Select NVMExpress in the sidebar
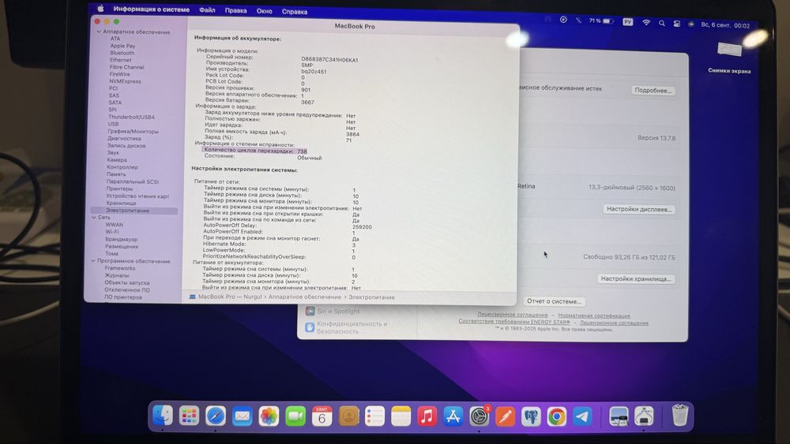This screenshot has width=790, height=444. point(125,81)
